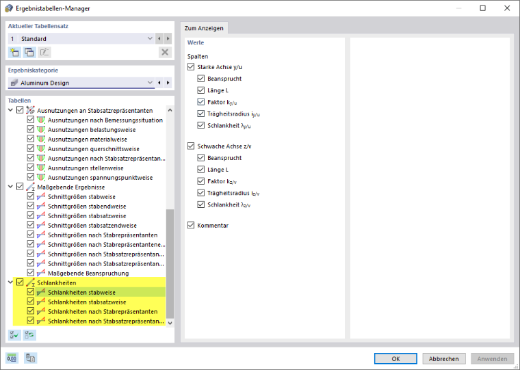Toggle Faktor kz/v checkbox

click(x=201, y=181)
